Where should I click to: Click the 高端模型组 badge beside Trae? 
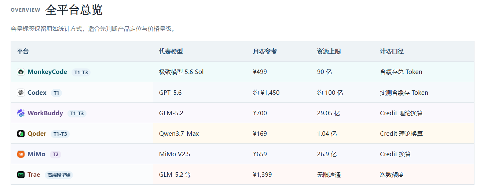pos(59,175)
